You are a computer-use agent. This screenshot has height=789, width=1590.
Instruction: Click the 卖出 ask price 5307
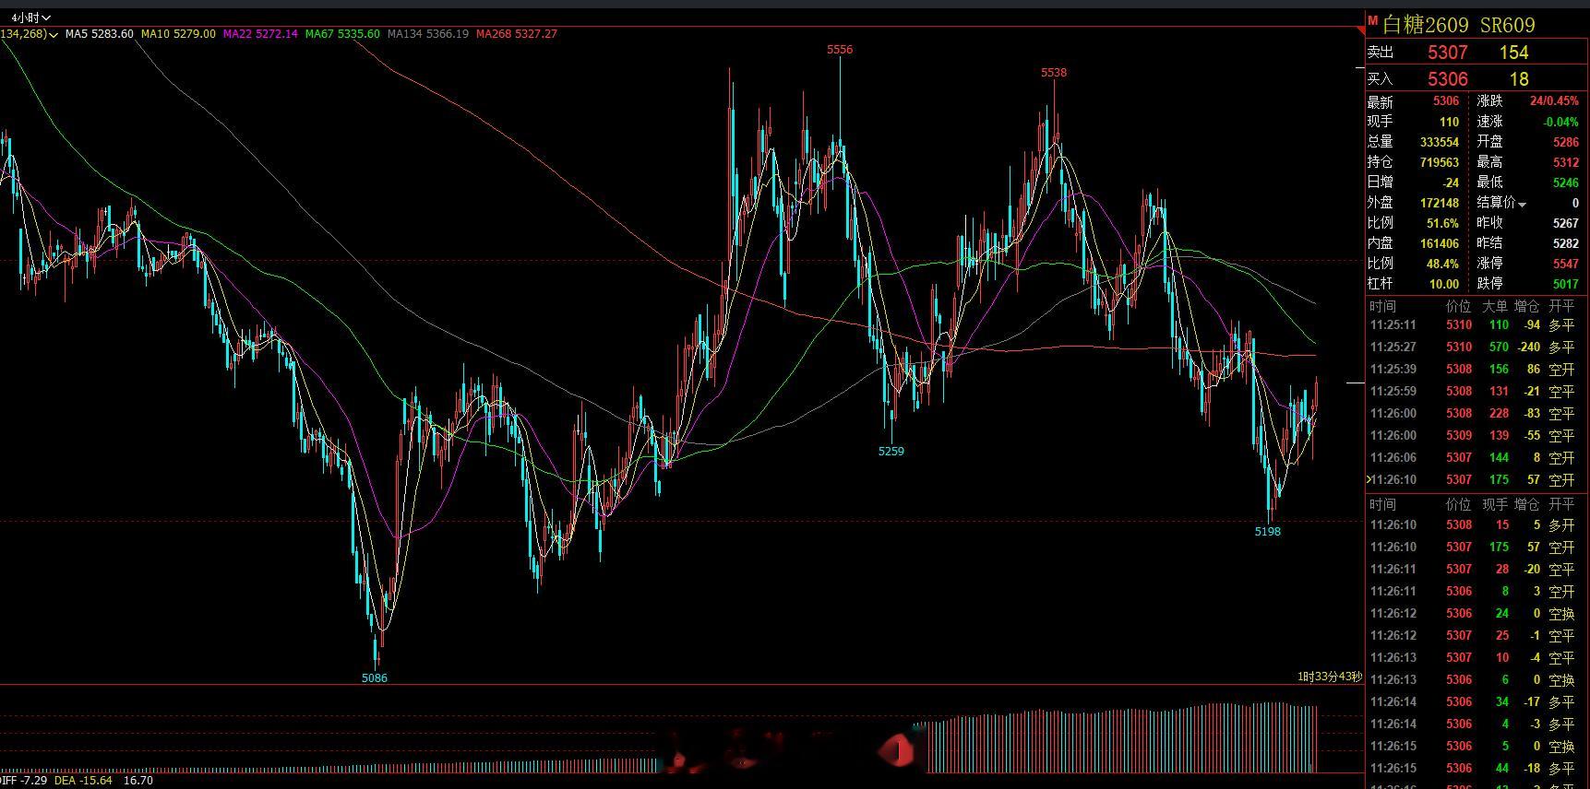pos(1447,53)
